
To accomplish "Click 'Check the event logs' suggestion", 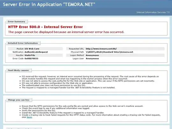I will pyautogui.click(x=56, y=108).
